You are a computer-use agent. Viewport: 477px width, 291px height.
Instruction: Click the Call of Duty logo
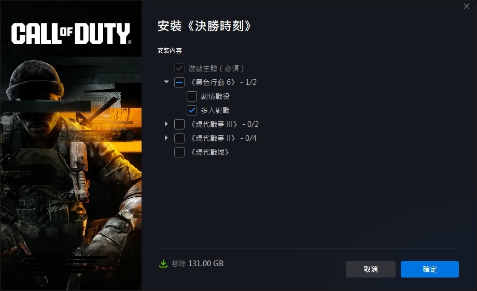[72, 34]
